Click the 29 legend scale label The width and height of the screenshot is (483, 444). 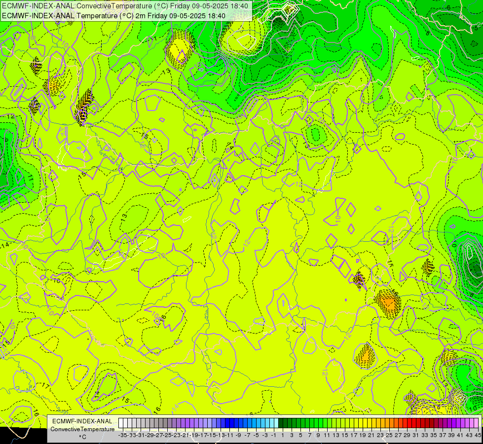point(407,435)
